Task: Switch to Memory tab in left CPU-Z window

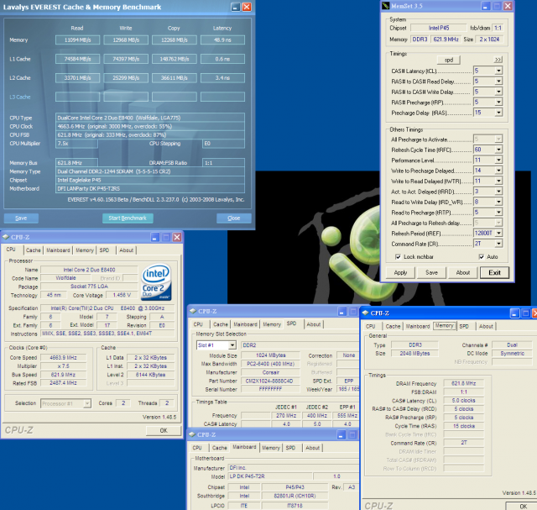Action: click(85, 250)
